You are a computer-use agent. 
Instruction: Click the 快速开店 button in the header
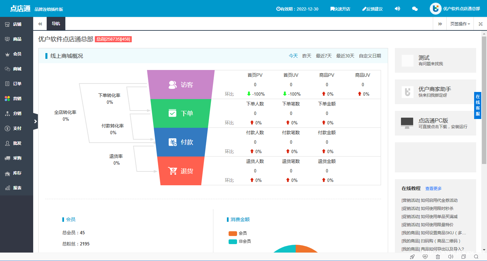[x=340, y=9]
